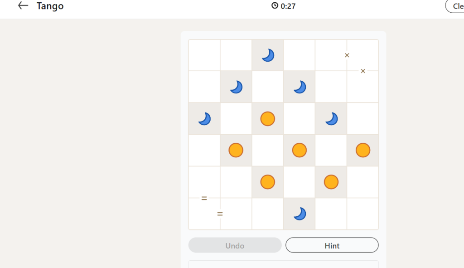The image size is (464, 268).
Task: Toggle the empty top-left grid cell
Action: pyautogui.click(x=204, y=55)
